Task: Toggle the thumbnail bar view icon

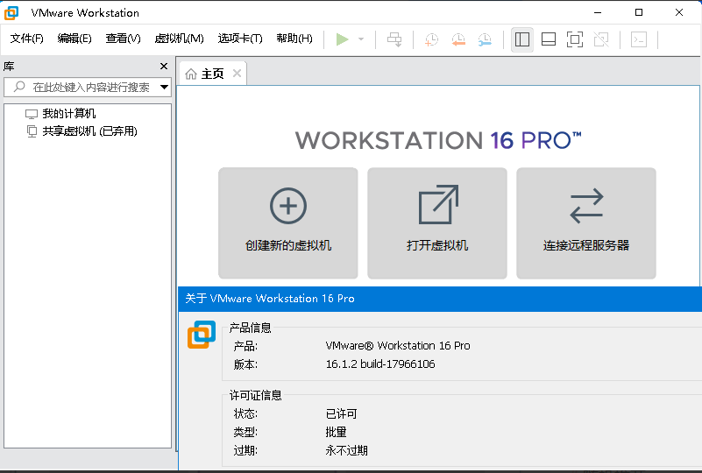Action: [x=549, y=39]
